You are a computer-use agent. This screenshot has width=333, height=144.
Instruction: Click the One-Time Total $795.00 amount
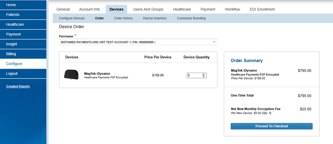[x=305, y=96]
